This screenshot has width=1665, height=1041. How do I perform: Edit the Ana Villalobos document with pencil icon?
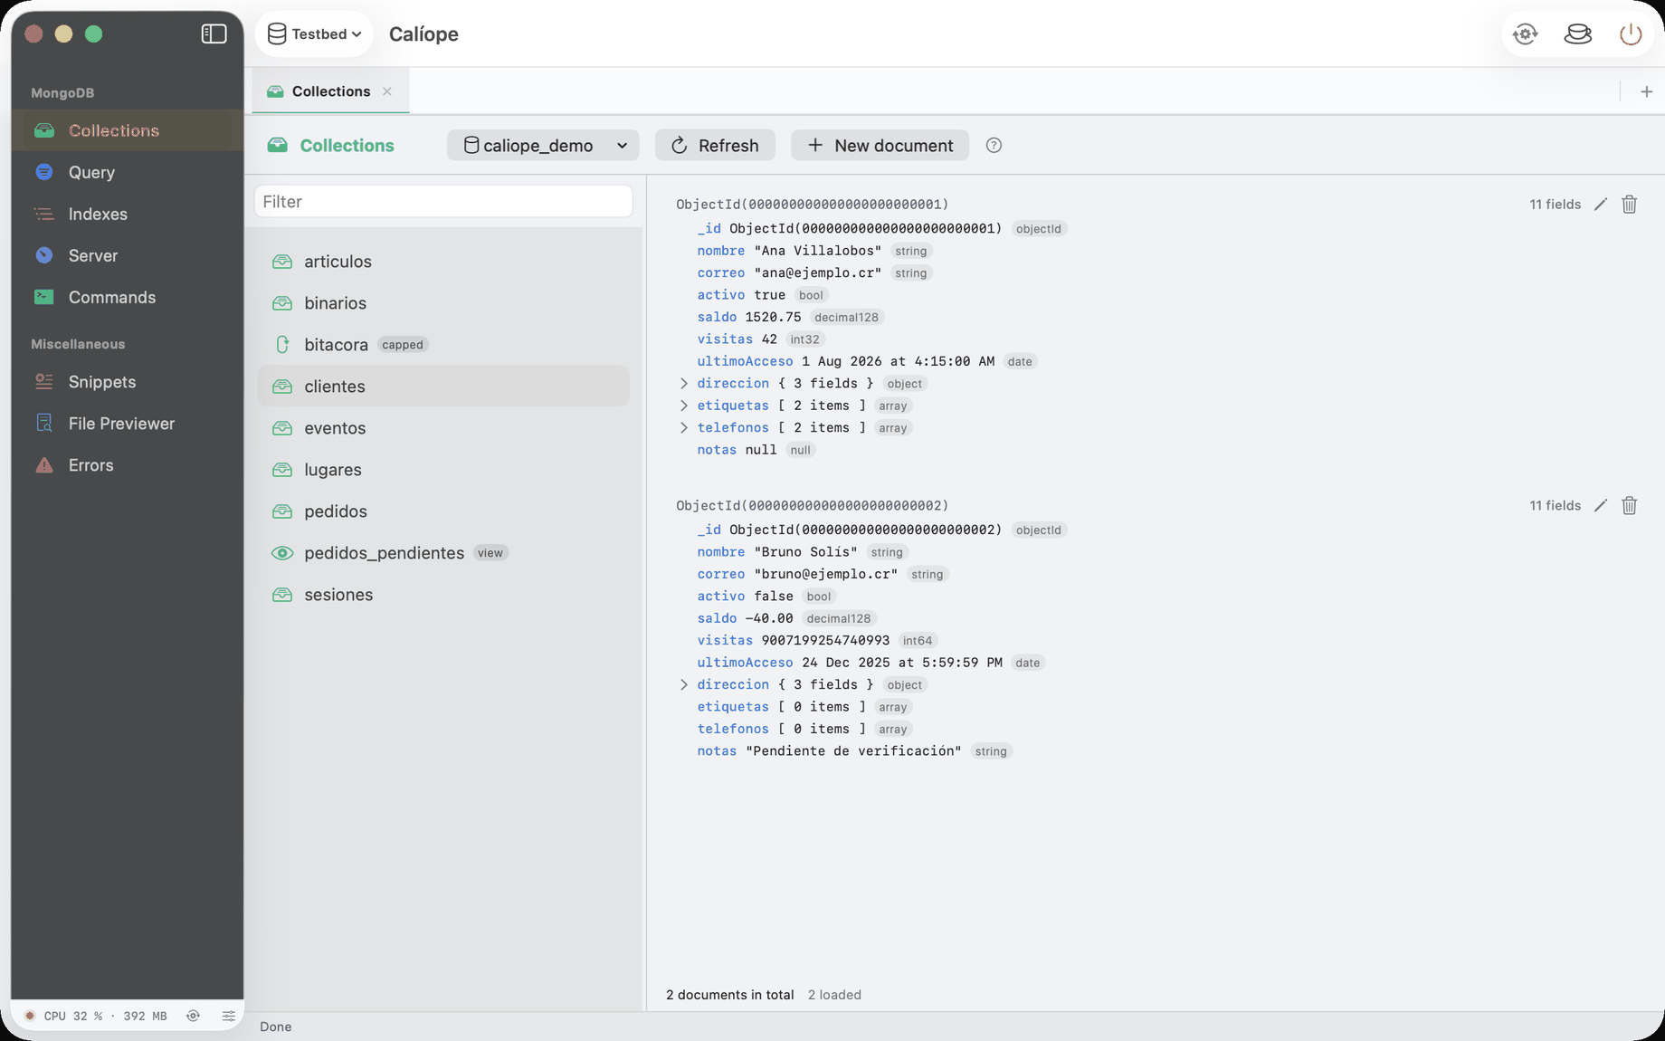click(1601, 205)
